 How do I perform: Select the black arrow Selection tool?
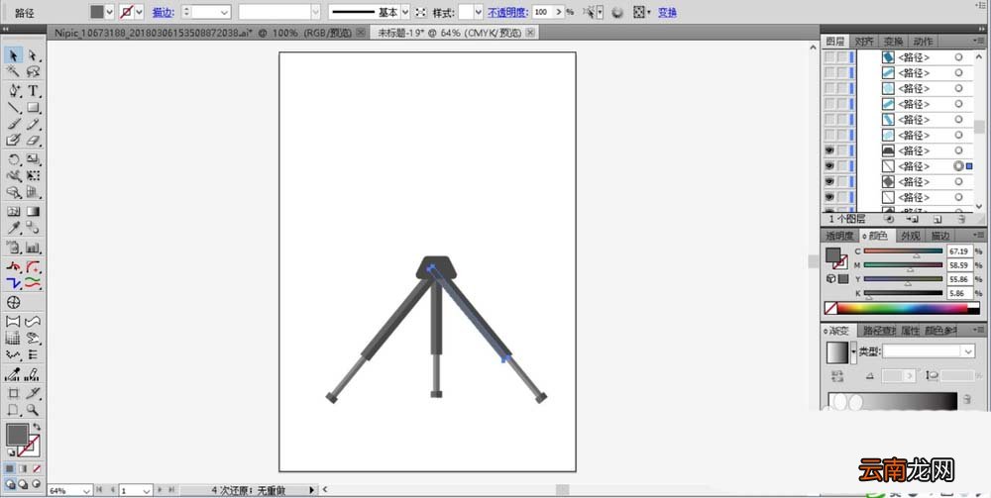[13, 55]
